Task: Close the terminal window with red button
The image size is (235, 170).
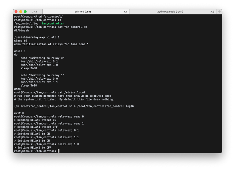Action: coord(16,12)
